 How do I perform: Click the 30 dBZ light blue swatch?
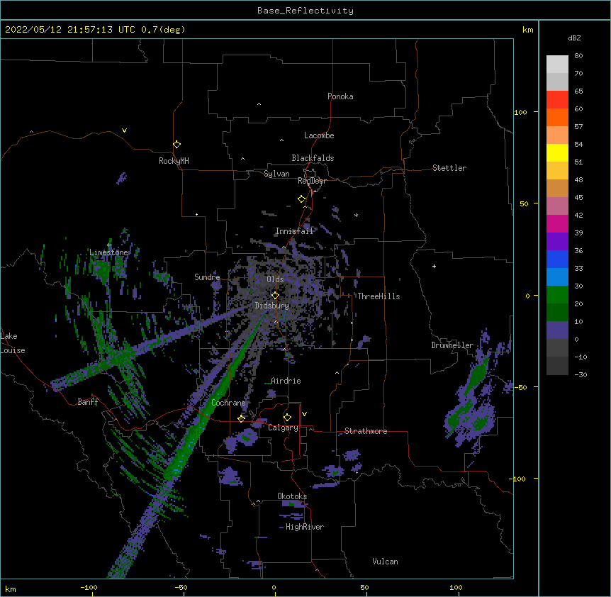point(557,277)
